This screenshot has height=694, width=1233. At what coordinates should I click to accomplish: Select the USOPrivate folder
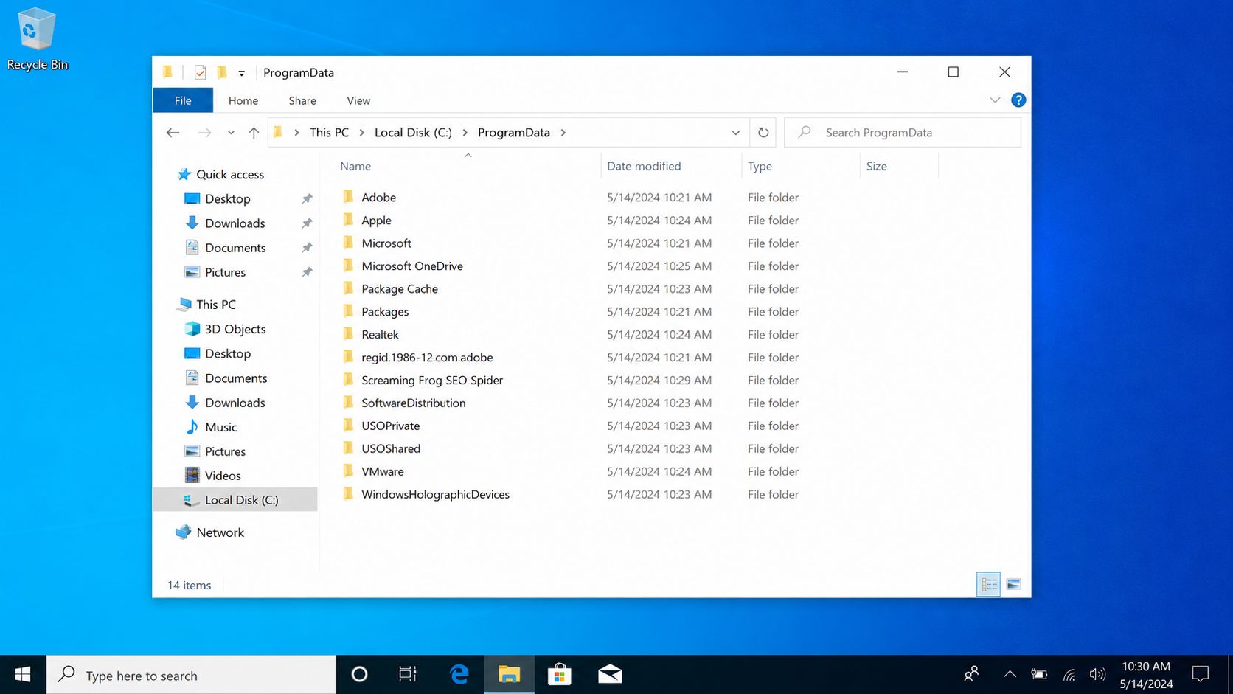(390, 426)
